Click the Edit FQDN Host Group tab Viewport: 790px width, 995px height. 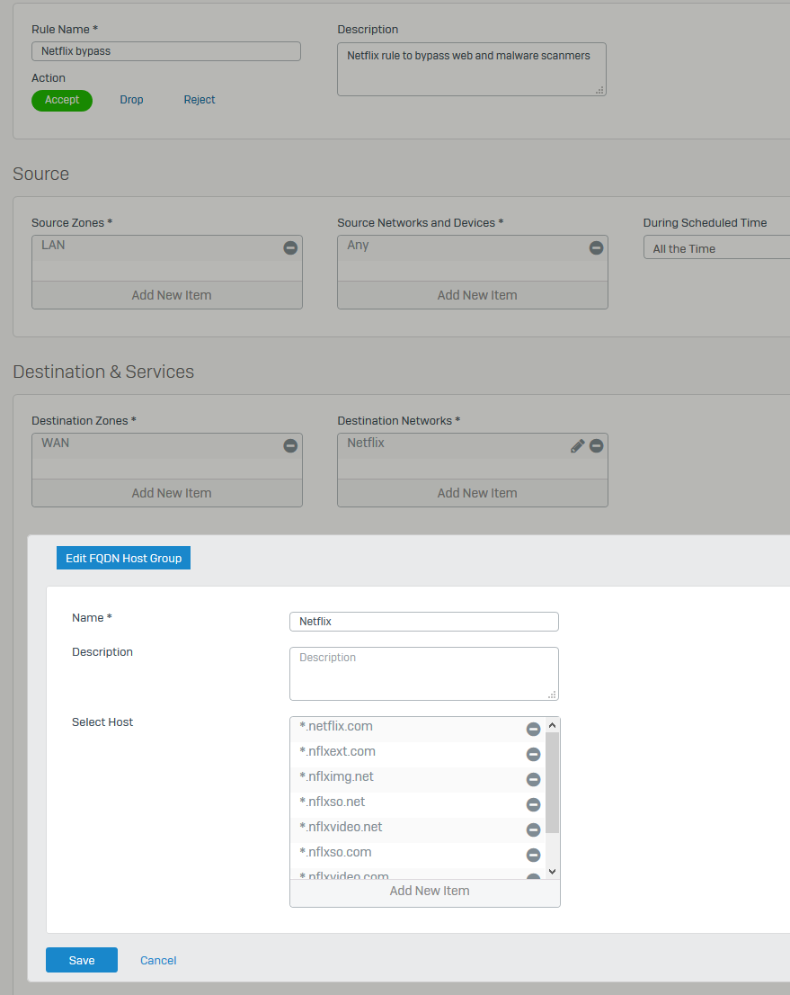coord(123,558)
